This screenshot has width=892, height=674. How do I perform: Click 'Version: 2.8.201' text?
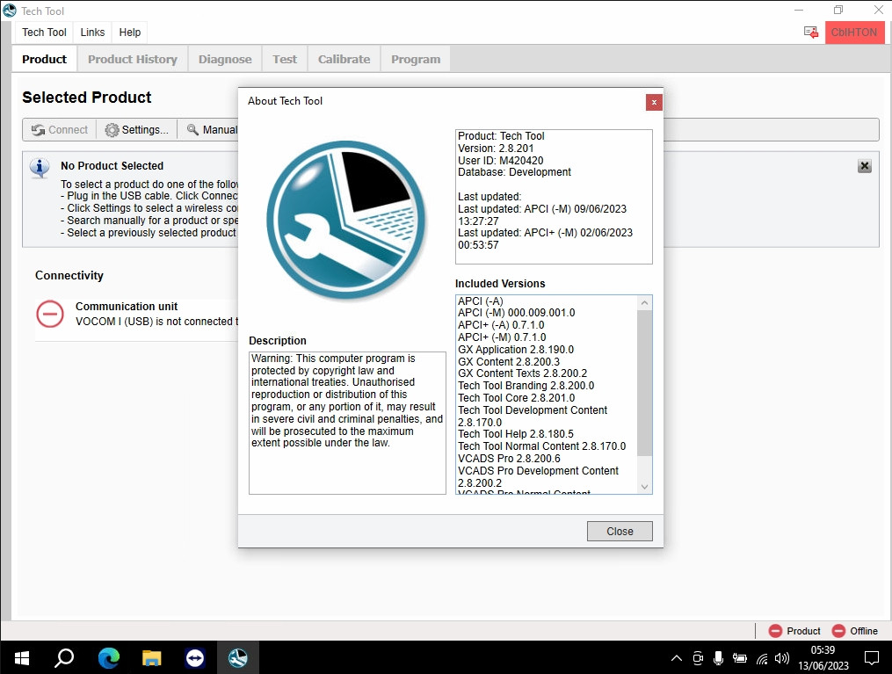click(496, 149)
